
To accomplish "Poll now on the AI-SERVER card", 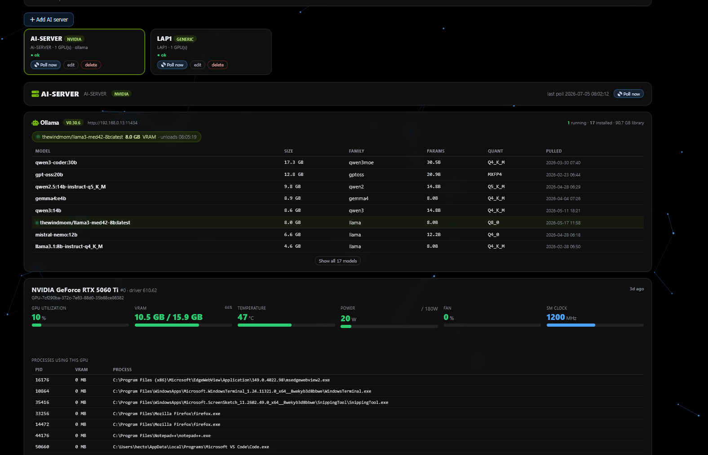I will tap(46, 65).
